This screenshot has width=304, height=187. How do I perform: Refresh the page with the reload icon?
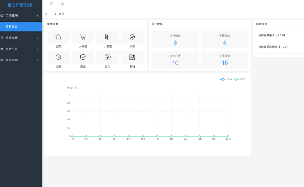coord(62,4)
